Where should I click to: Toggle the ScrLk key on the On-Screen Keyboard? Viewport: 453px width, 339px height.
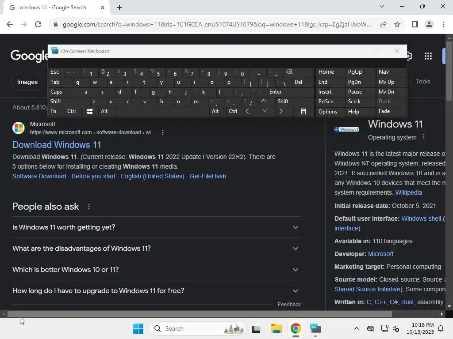(x=360, y=102)
